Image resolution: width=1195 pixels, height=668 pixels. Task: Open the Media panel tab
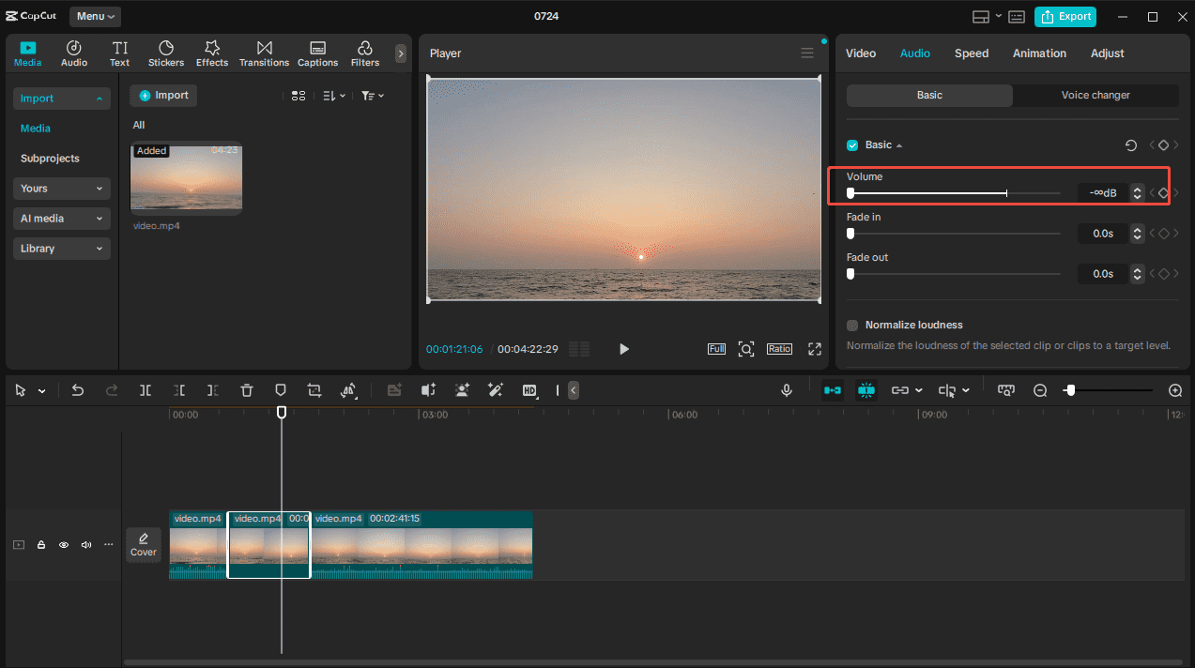(28, 53)
